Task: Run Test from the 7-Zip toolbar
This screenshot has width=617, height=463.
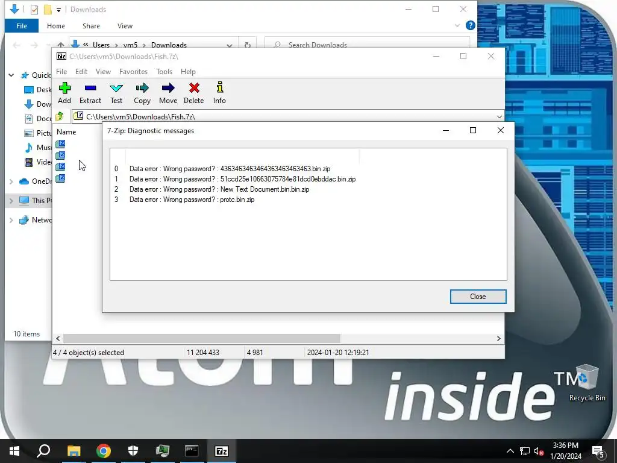Action: (116, 93)
